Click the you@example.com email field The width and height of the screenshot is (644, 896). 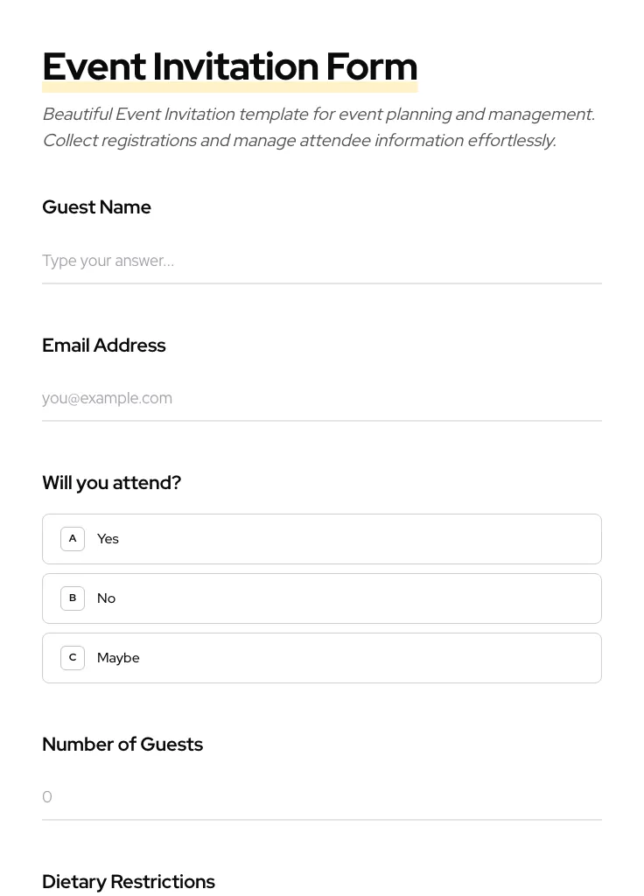pyautogui.click(x=321, y=398)
